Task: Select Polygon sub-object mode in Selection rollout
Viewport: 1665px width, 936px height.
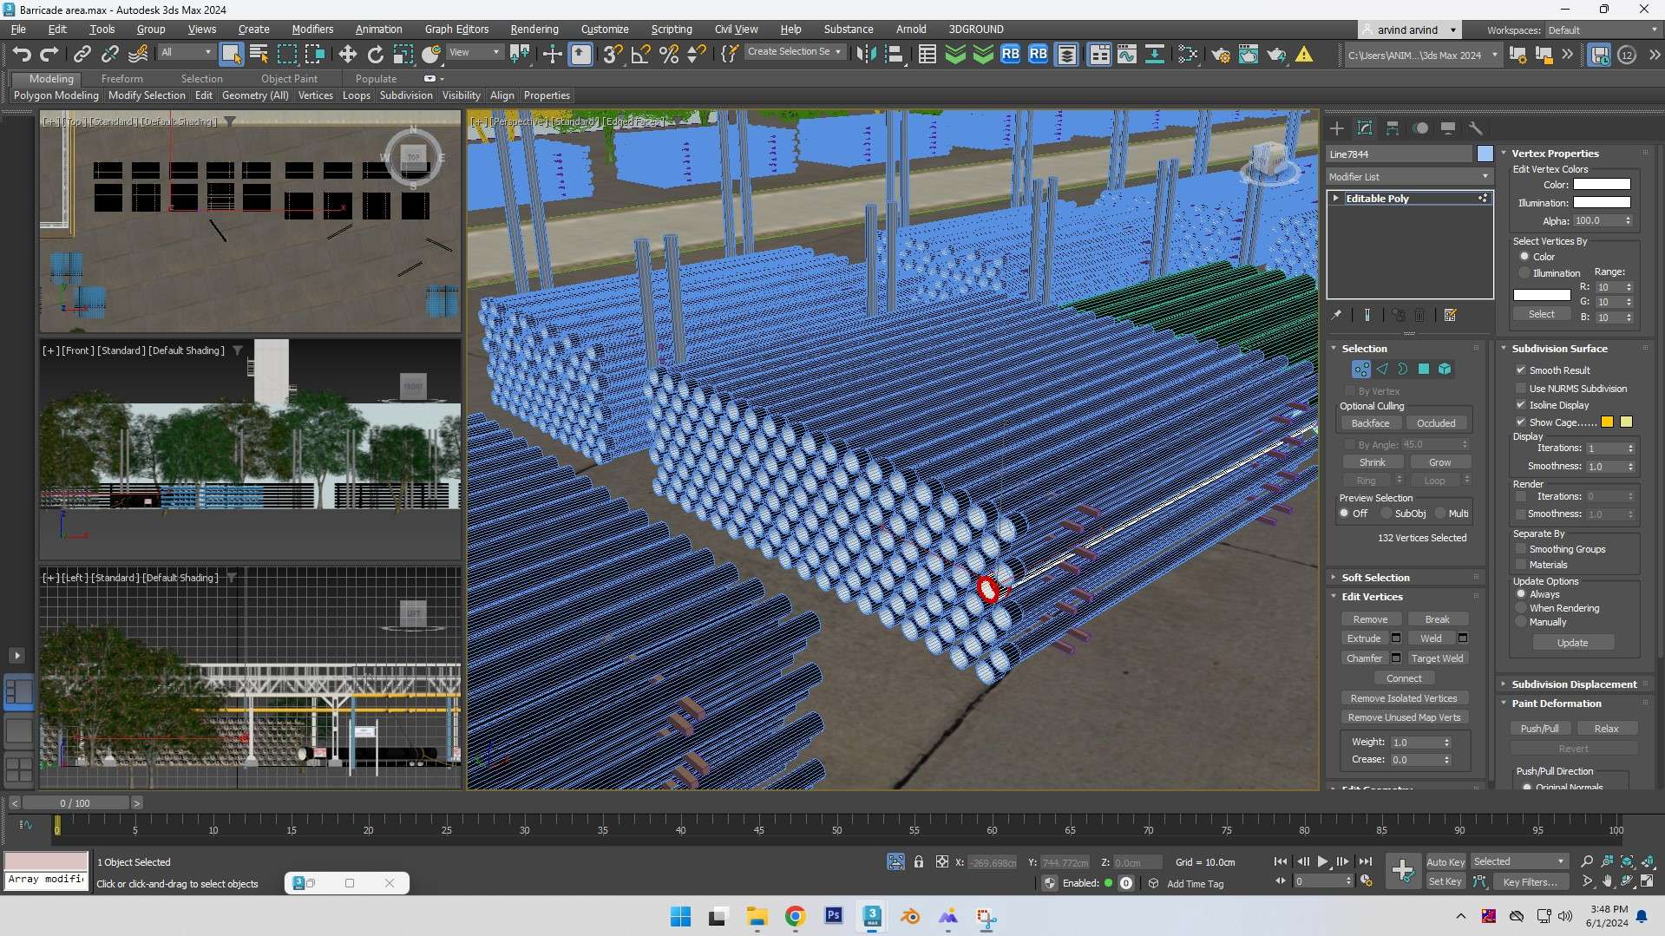Action: 1423,369
